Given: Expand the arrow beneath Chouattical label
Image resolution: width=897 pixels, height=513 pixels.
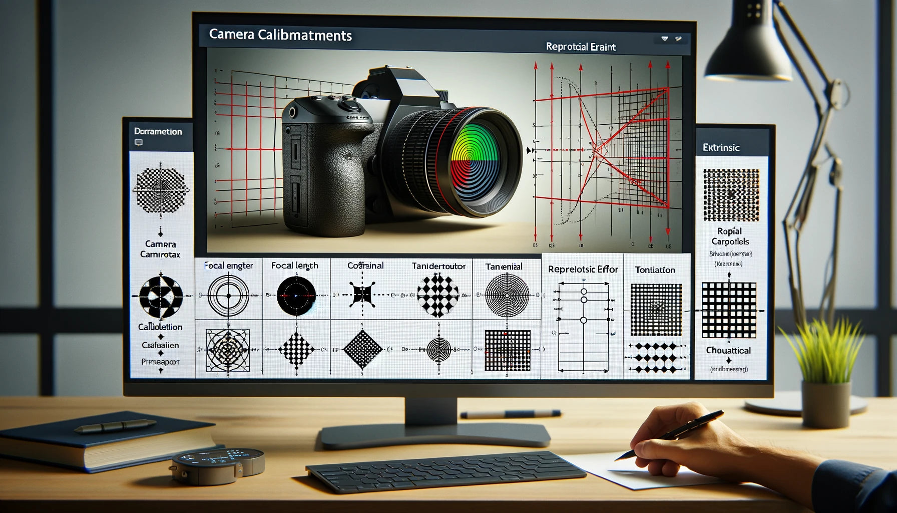Looking at the screenshot, I should pos(728,360).
